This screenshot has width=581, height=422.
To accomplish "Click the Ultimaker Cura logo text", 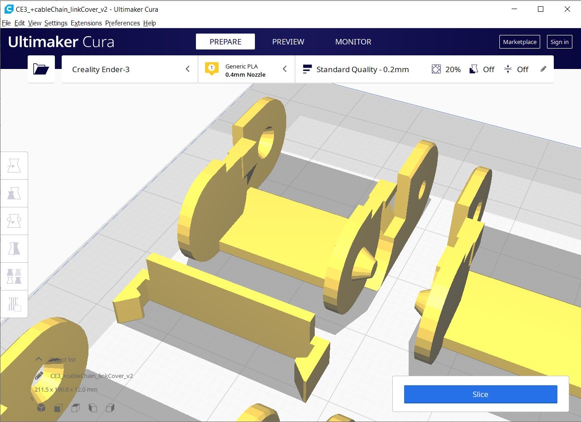I will pyautogui.click(x=61, y=42).
